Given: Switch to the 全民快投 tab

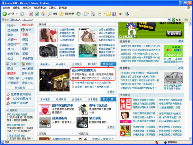Looking at the screenshot, I should pos(77,64).
